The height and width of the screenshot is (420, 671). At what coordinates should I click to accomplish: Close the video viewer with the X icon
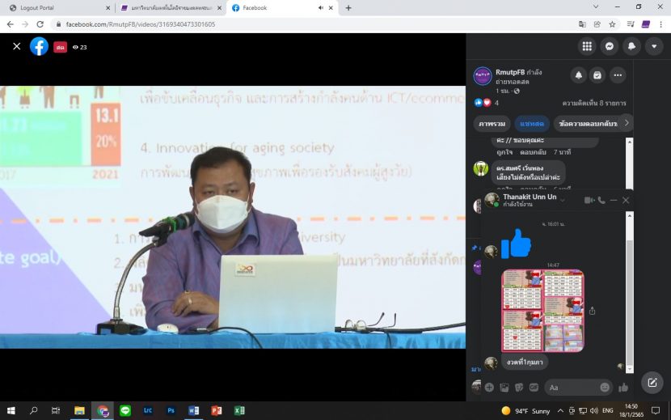(x=17, y=46)
